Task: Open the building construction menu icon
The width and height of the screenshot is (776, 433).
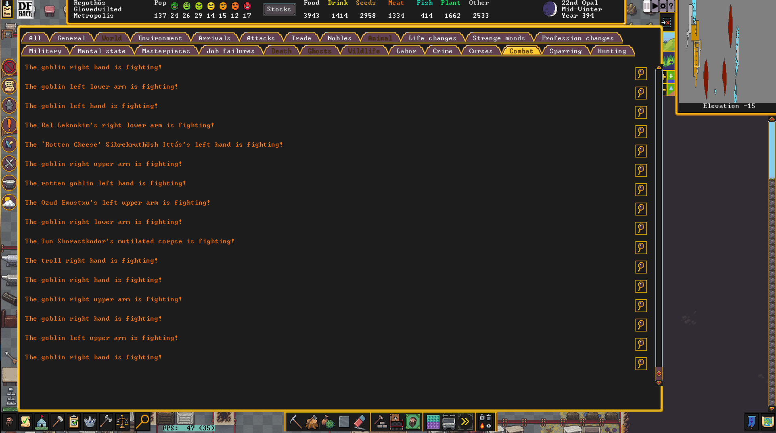Action: 381,422
